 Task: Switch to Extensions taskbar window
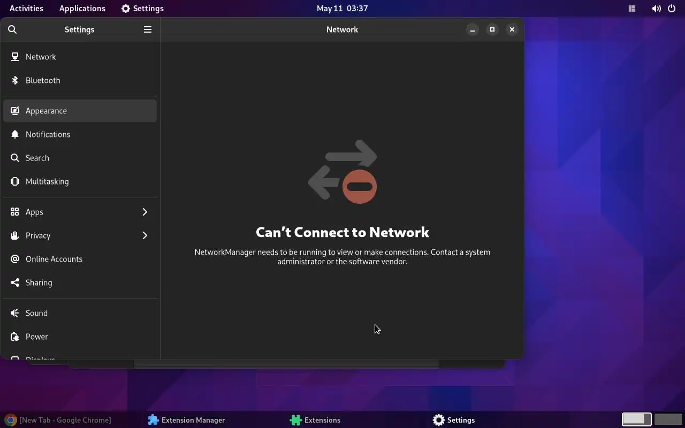click(x=357, y=420)
